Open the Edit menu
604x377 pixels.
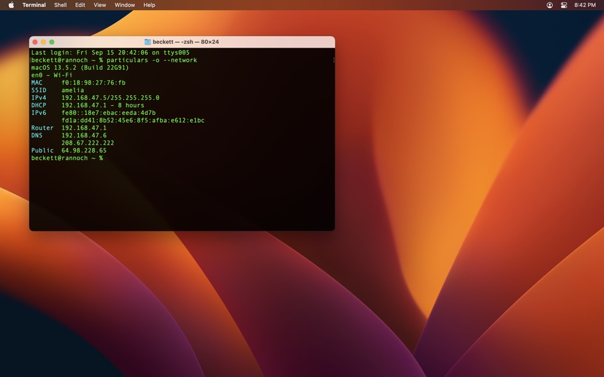pos(80,5)
